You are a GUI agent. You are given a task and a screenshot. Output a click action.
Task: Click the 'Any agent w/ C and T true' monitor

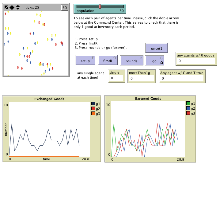point(182,78)
